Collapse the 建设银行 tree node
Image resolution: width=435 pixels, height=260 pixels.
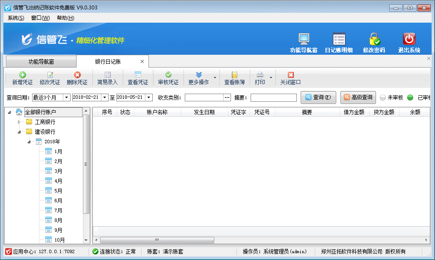(19, 132)
